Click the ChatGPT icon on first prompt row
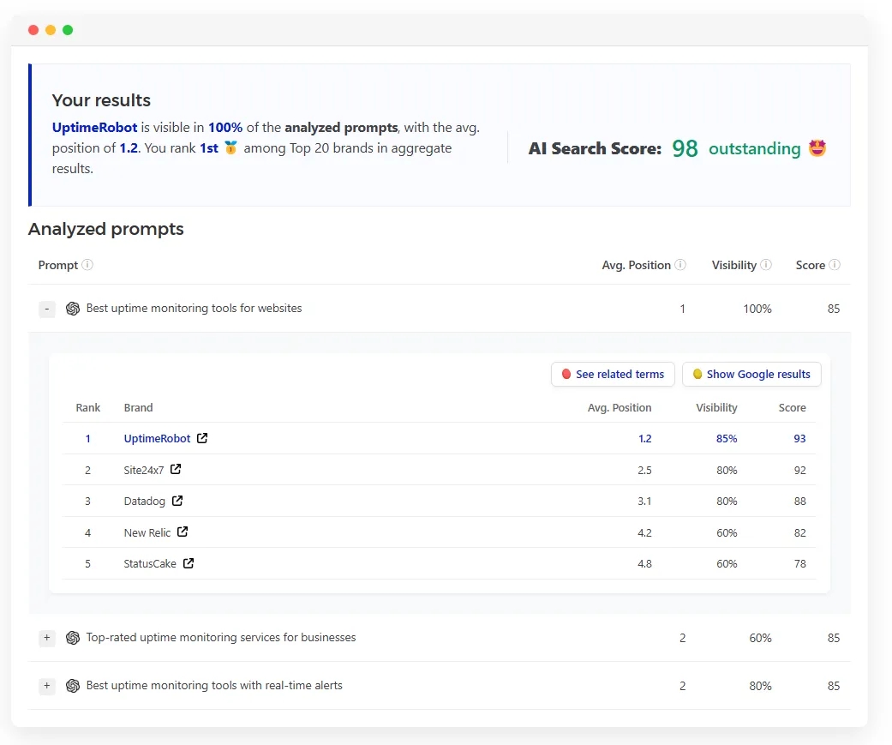The width and height of the screenshot is (892, 745). [73, 309]
